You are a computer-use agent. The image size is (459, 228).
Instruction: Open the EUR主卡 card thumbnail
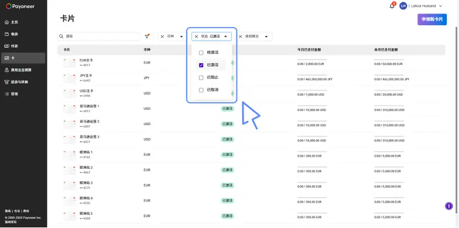69,63
